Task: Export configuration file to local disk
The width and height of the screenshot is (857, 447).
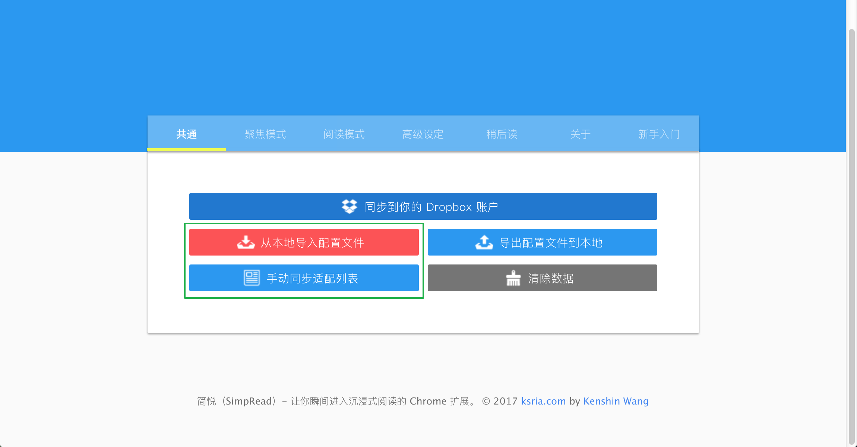Action: [542, 242]
